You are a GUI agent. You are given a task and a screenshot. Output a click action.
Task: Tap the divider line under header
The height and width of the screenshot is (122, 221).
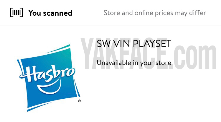(111, 25)
